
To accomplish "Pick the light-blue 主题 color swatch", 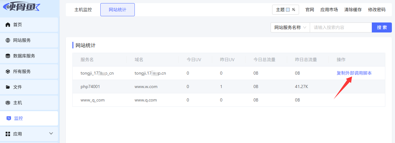I will click(x=288, y=10).
